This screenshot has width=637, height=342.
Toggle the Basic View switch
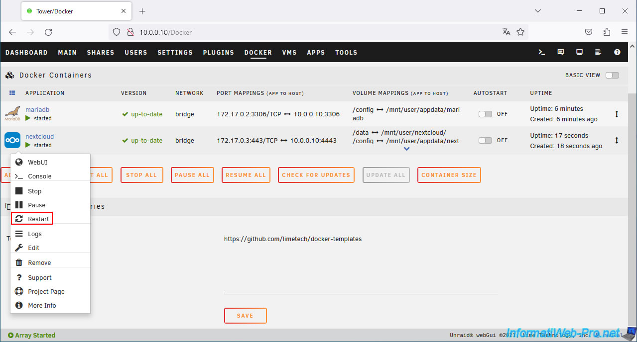[612, 76]
